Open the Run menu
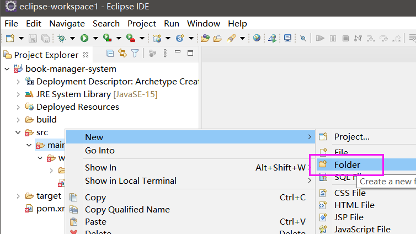 click(x=172, y=24)
